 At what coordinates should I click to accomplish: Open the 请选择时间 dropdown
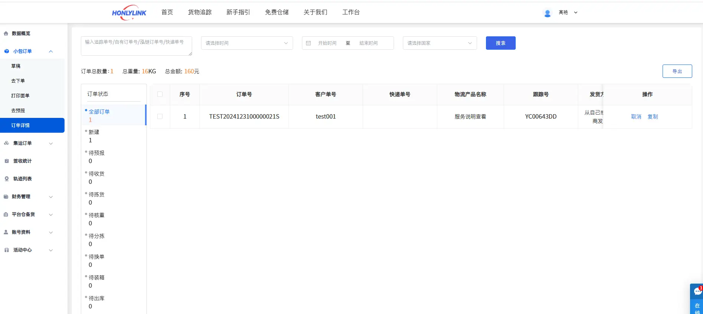click(x=247, y=43)
